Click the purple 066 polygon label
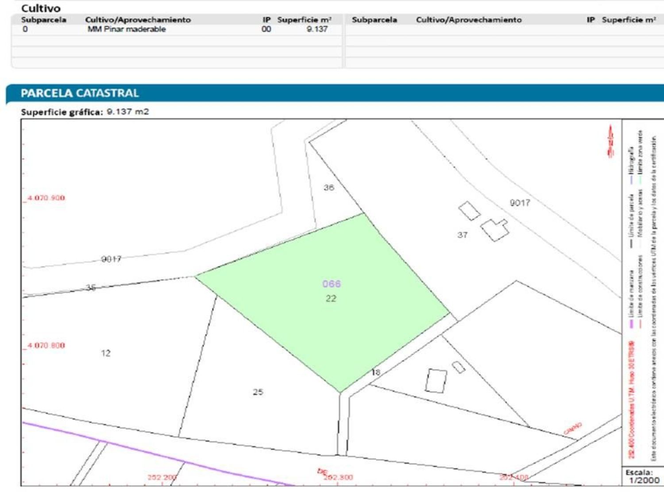Viewport: 664px width, 498px height. point(331,284)
